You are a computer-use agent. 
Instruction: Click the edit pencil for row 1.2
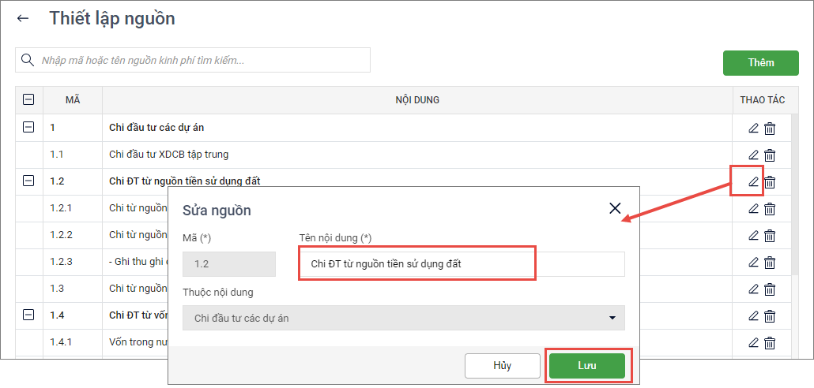(753, 182)
